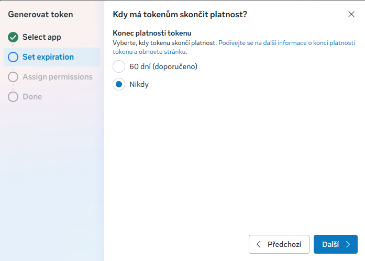The image size is (365, 261).
Task: Click the 'Nikdy' option label text
Action: 139,84
